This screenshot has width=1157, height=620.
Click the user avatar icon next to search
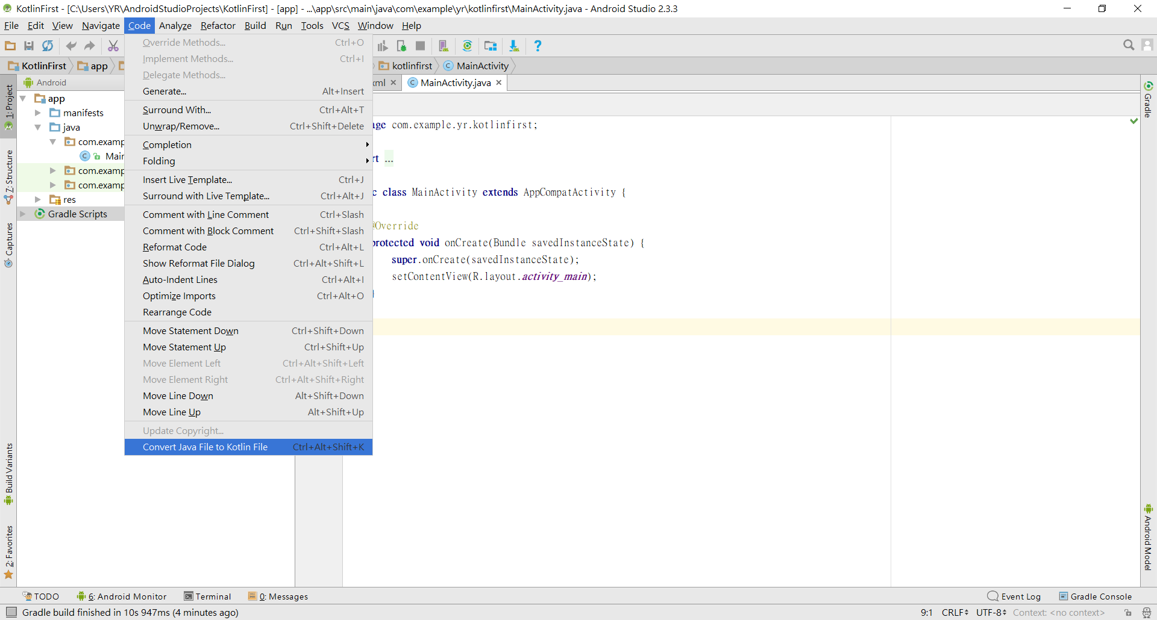pyautogui.click(x=1147, y=45)
